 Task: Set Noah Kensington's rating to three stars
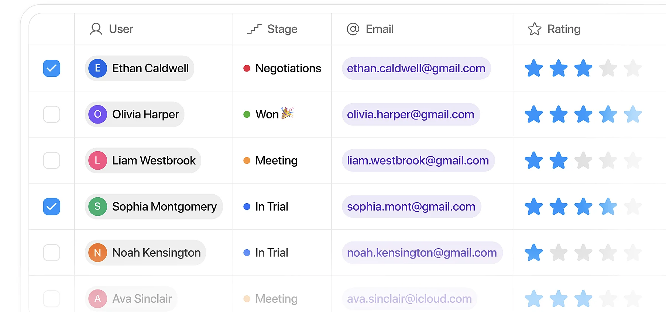583,253
